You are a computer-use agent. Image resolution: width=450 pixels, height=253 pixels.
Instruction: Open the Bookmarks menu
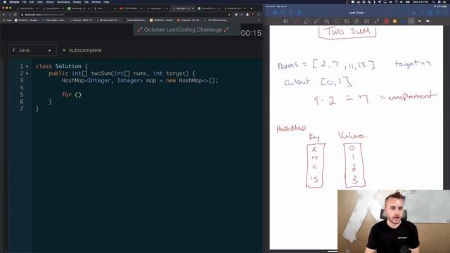coord(63,1)
